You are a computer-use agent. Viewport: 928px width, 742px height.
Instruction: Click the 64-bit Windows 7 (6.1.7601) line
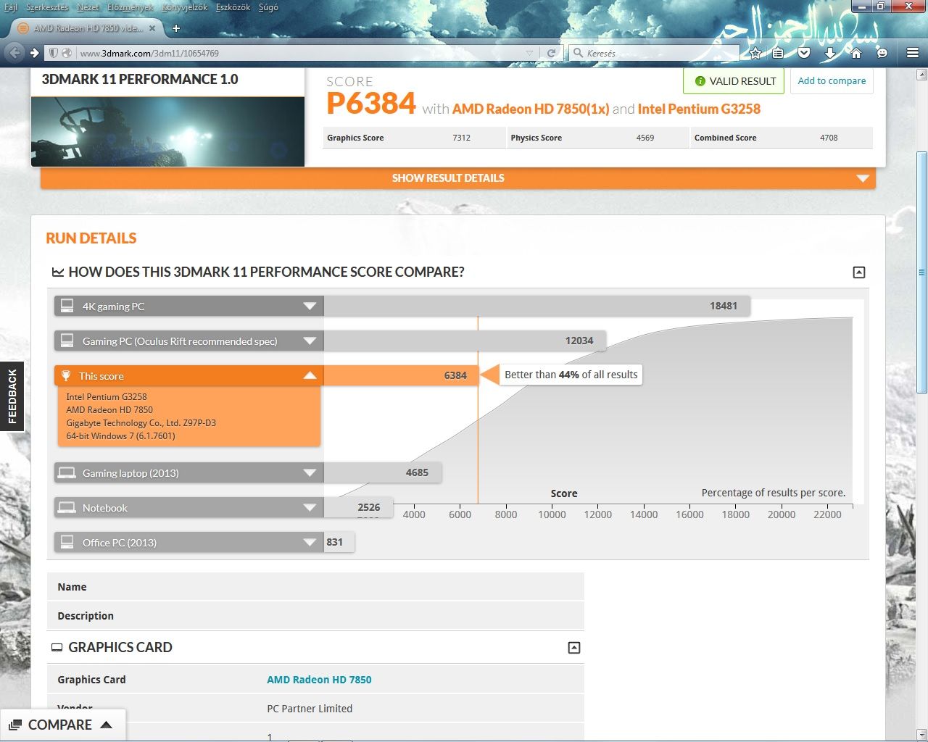(x=120, y=436)
